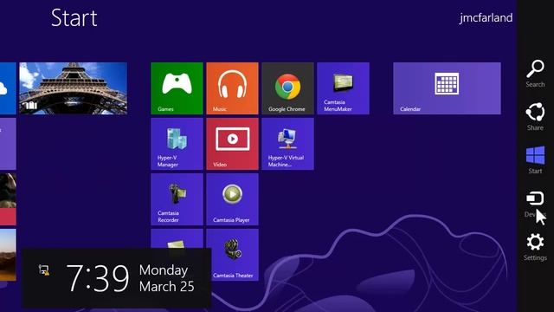This screenshot has width=554, height=312.
Task: Open the partly hidden weather cloud tile
Action: tap(8, 88)
